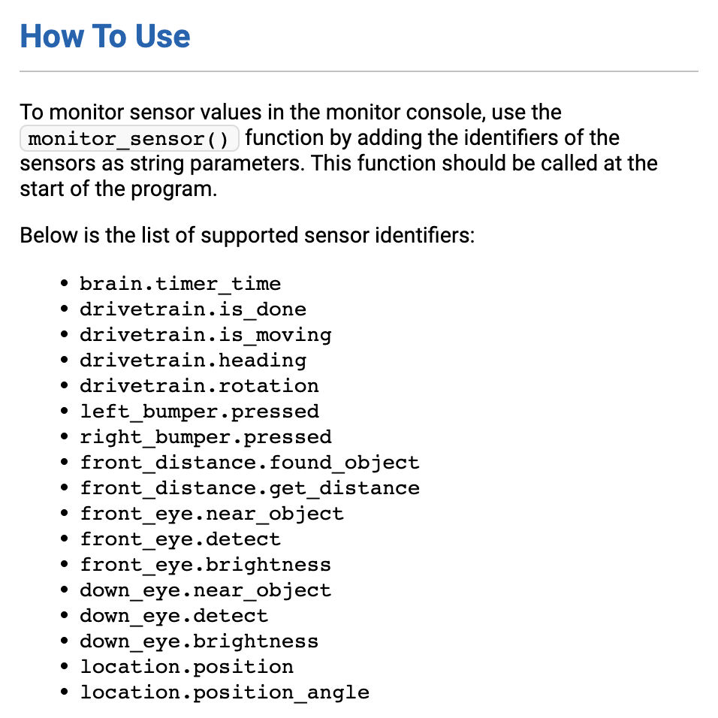Select the drivetrain.is_moving identifier

coord(206,335)
